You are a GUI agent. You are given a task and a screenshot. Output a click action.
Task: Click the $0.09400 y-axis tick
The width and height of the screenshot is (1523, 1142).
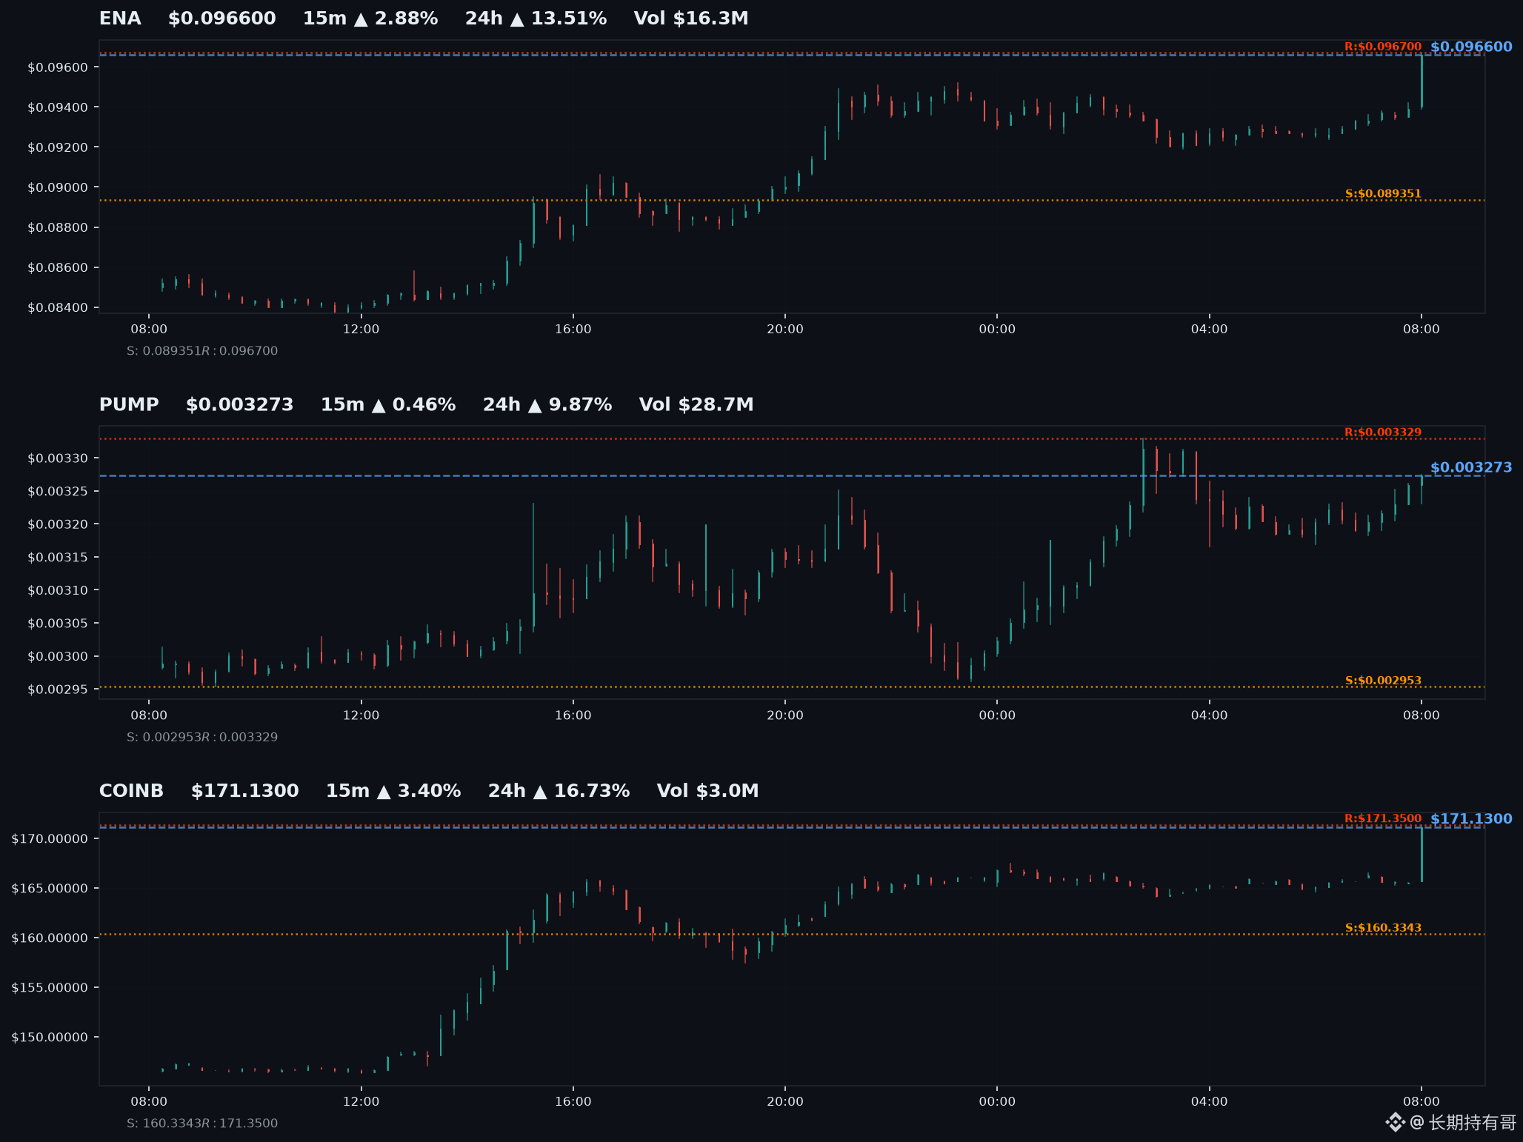tap(58, 107)
